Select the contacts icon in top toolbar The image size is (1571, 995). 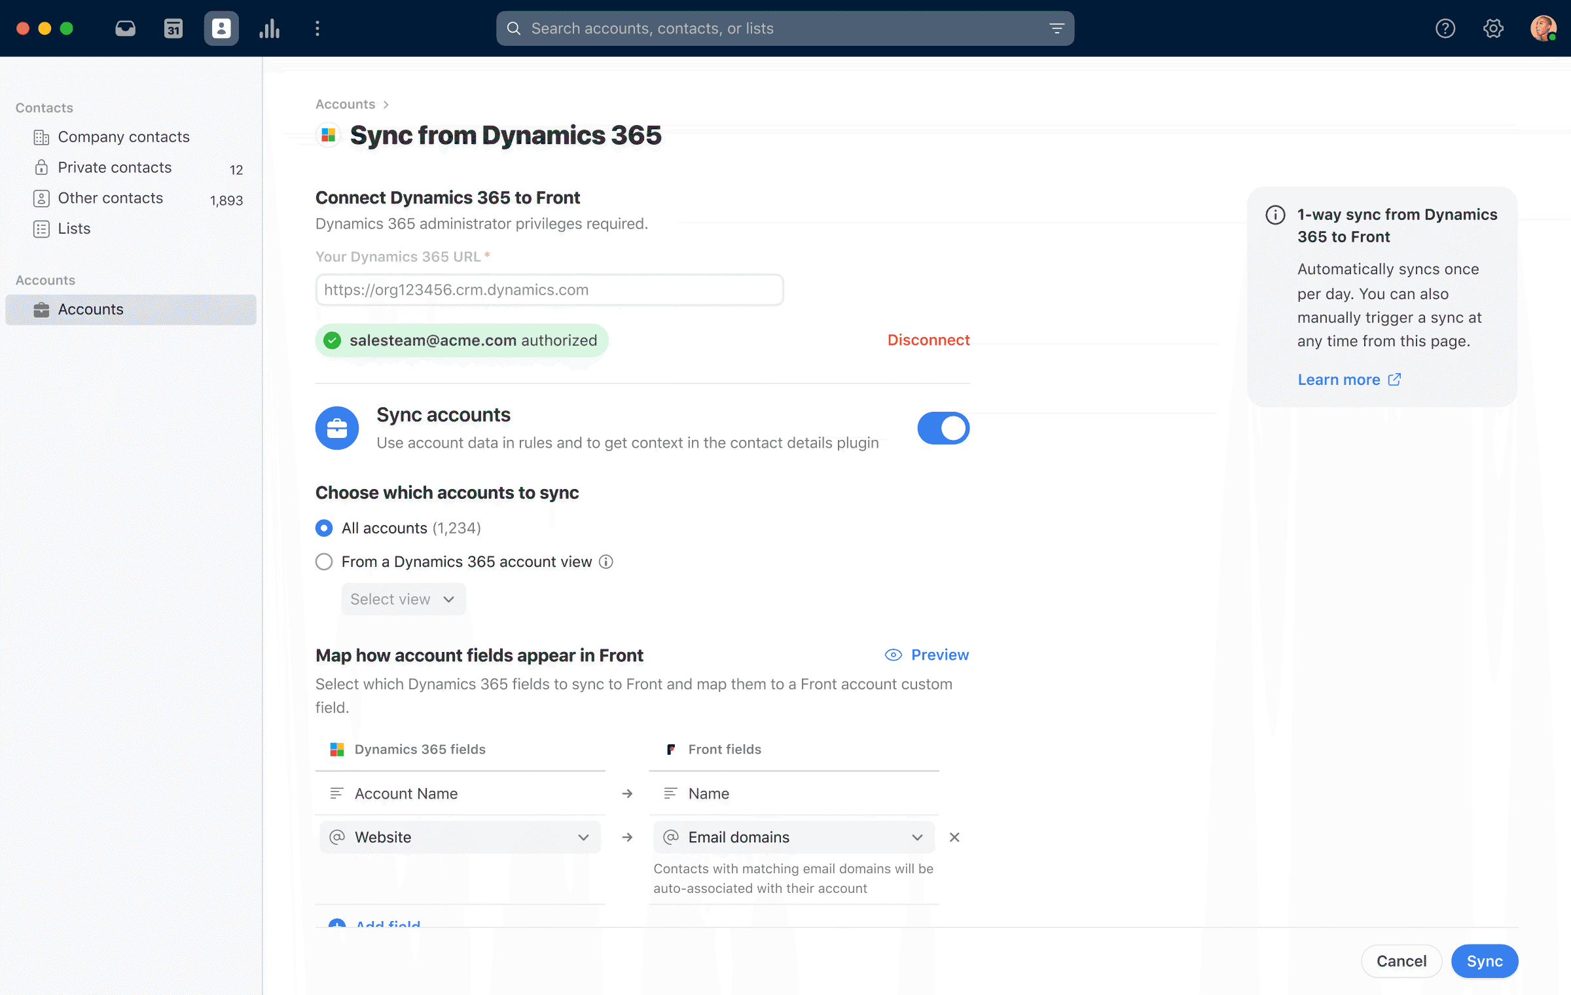click(x=221, y=28)
